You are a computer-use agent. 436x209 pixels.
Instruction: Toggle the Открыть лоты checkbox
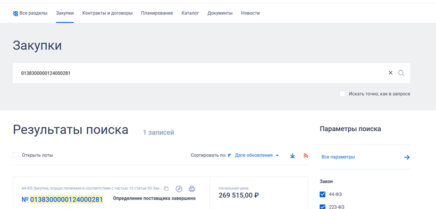point(15,155)
